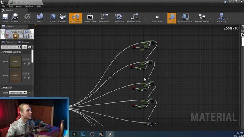Open second Phys material None dropdown
The width and height of the screenshot is (244, 137).
(26, 73)
